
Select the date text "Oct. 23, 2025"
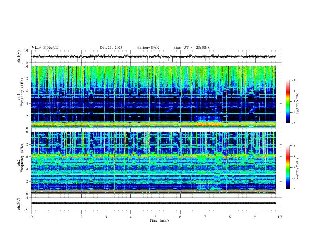point(111,48)
